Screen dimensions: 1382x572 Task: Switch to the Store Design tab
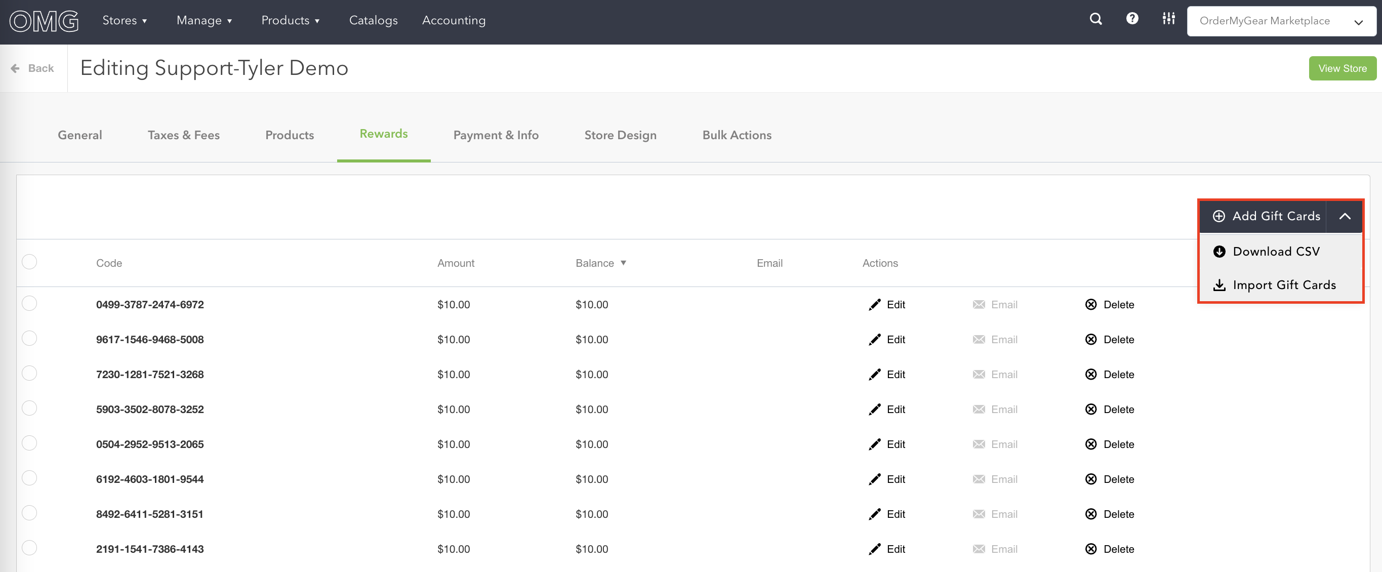[x=620, y=135]
